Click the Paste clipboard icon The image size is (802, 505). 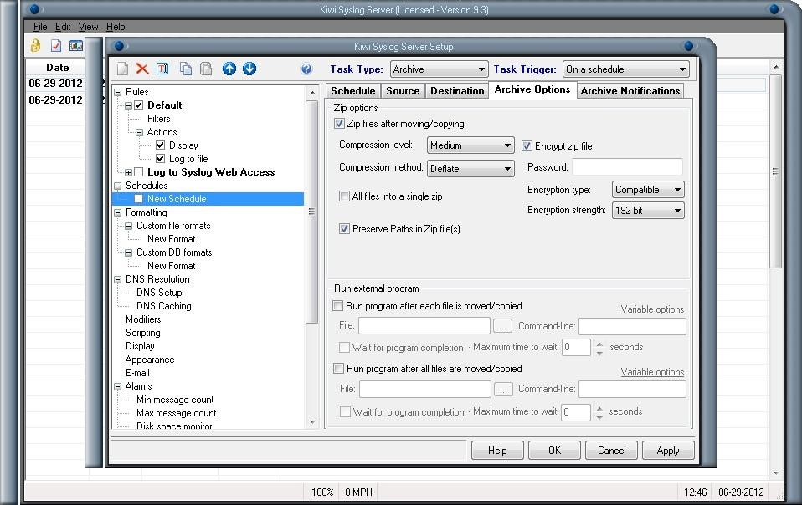coord(206,69)
